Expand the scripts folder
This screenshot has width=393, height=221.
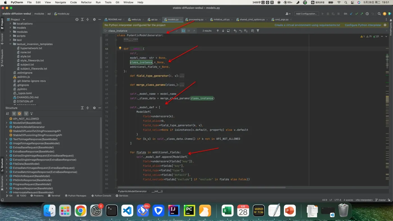pyautogui.click(x=10, y=36)
